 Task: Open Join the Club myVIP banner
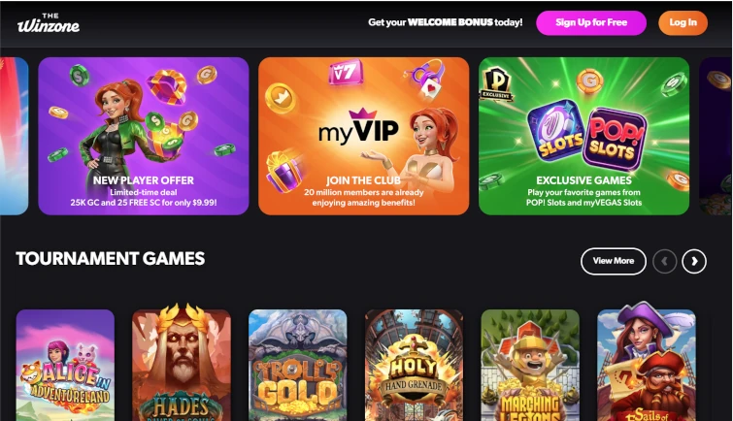[x=364, y=136]
